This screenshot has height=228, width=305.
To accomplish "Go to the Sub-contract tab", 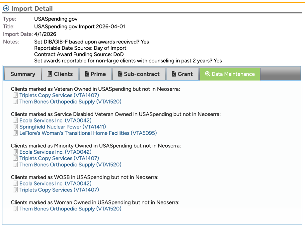I will [139, 74].
